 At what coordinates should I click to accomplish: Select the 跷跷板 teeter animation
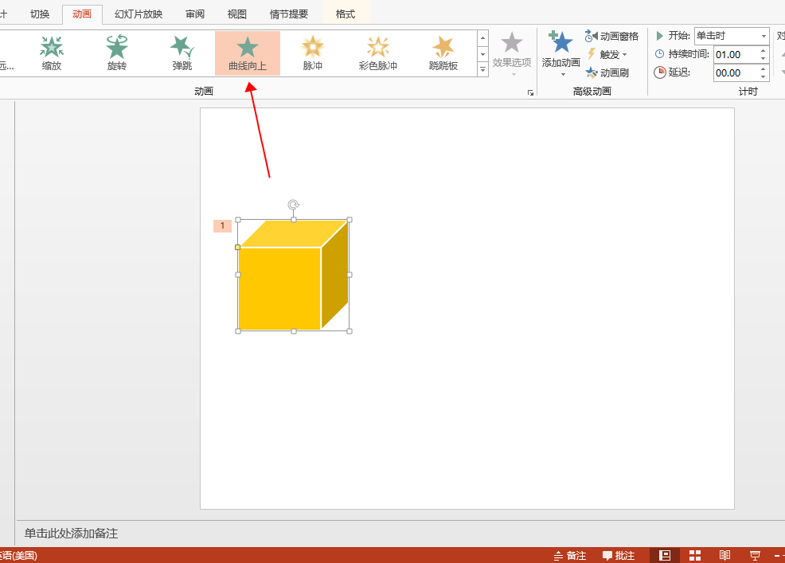click(443, 53)
